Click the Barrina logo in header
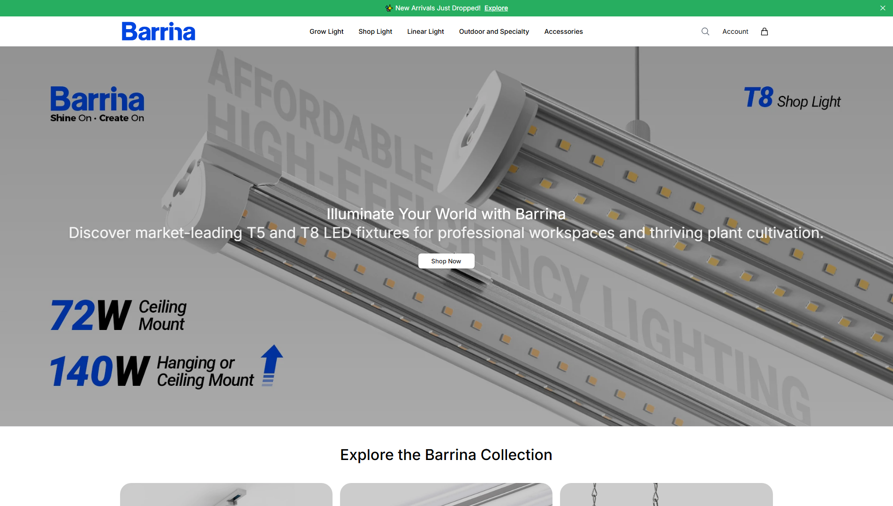The width and height of the screenshot is (893, 506). pyautogui.click(x=159, y=31)
